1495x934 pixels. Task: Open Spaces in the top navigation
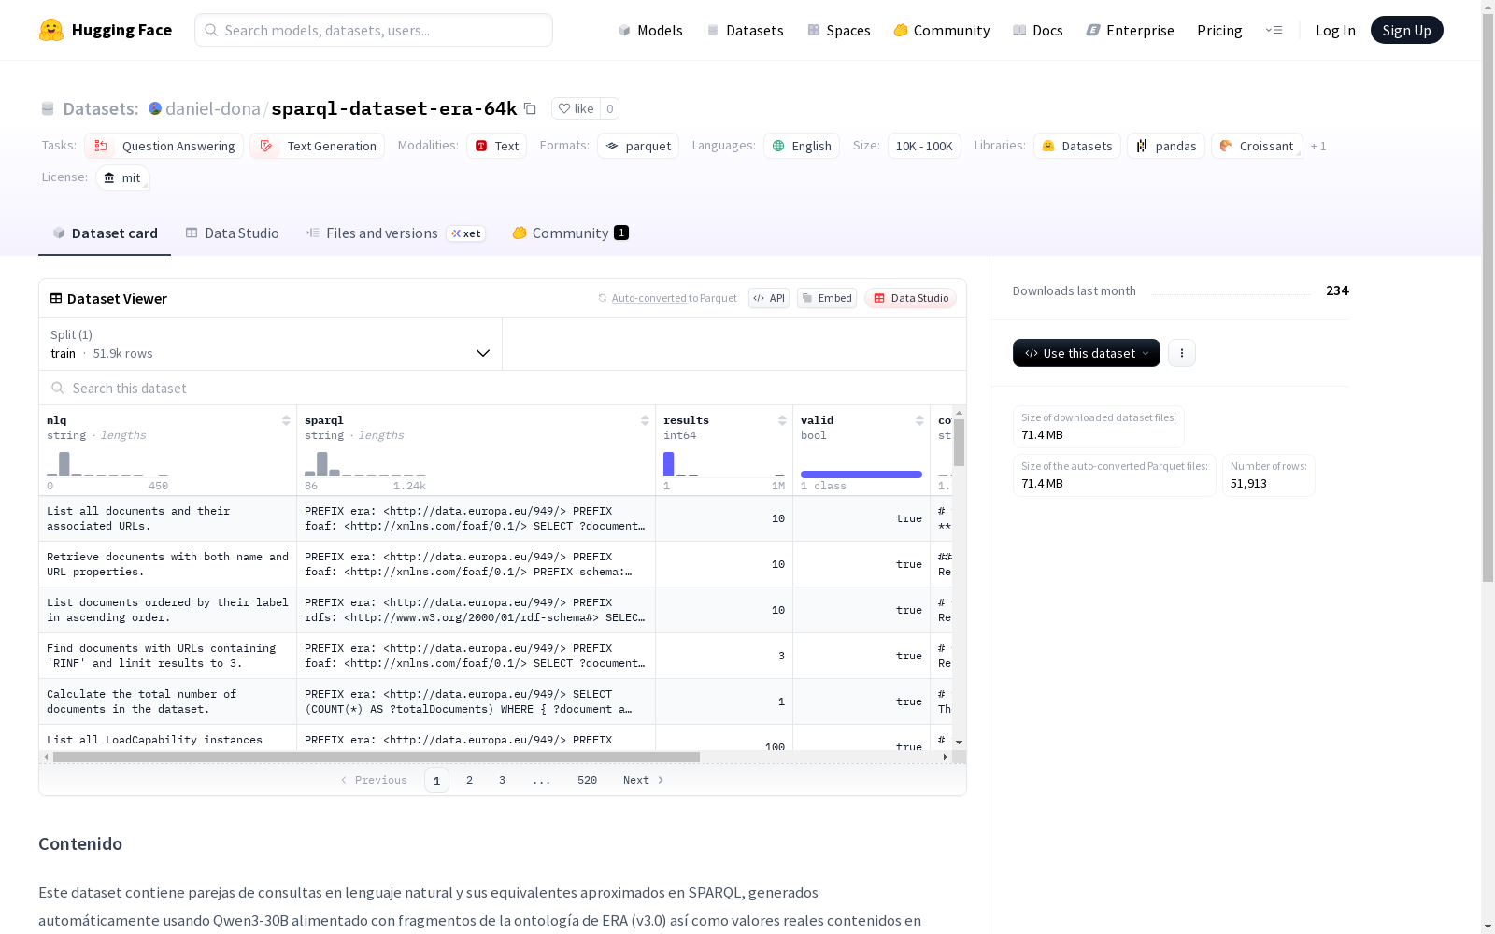point(839,30)
